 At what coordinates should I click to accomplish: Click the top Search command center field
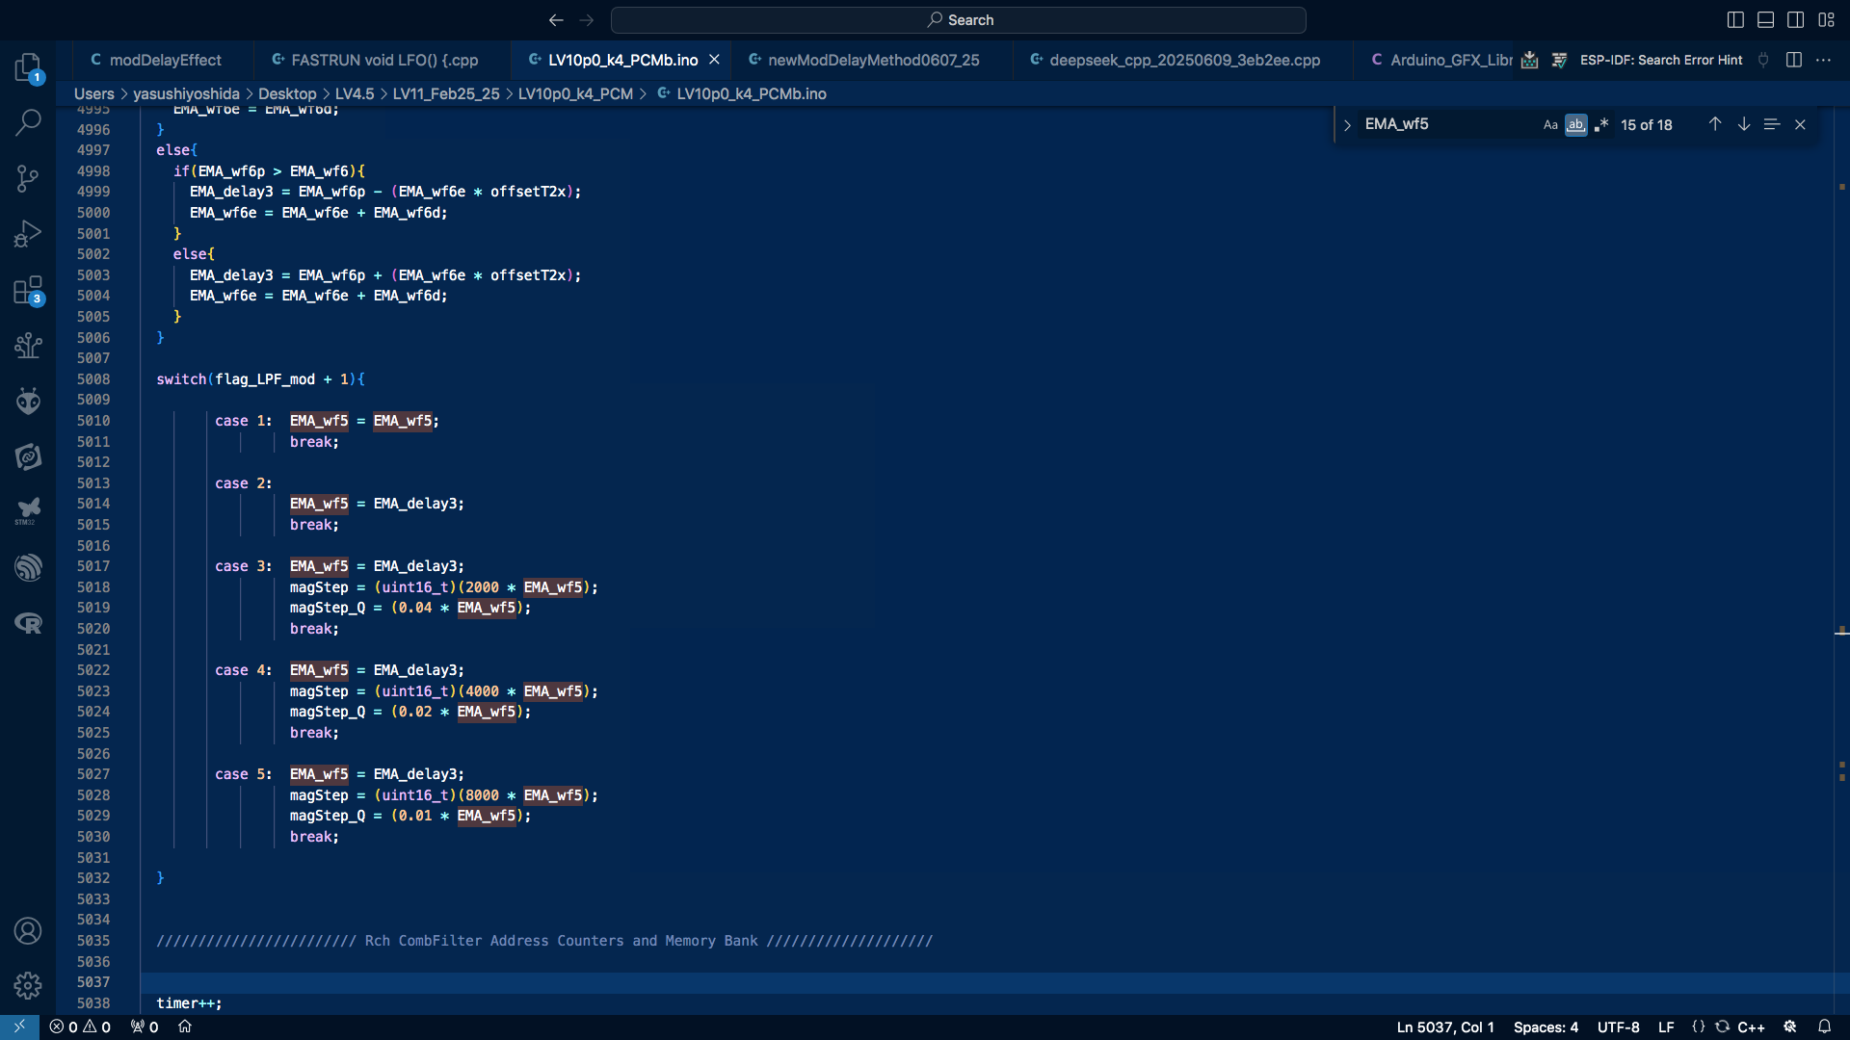959,19
